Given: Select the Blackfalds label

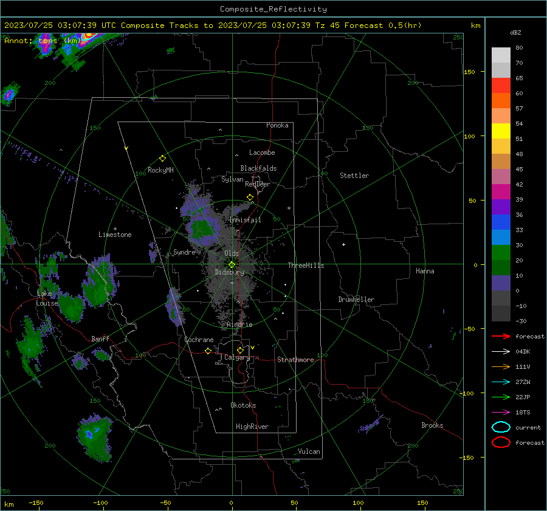Looking at the screenshot, I should pos(258,168).
